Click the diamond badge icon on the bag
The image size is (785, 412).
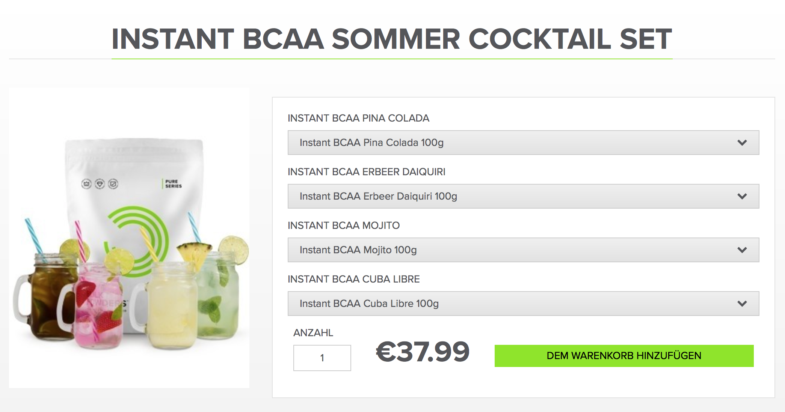(x=100, y=184)
